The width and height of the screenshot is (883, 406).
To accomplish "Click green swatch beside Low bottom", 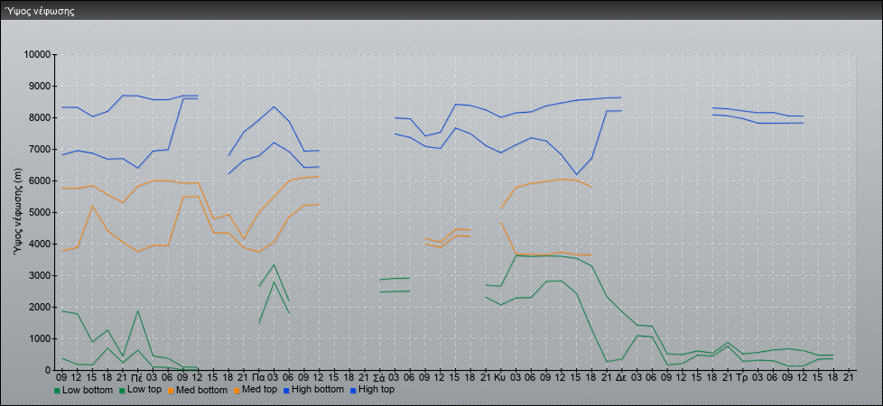I will pyautogui.click(x=57, y=391).
